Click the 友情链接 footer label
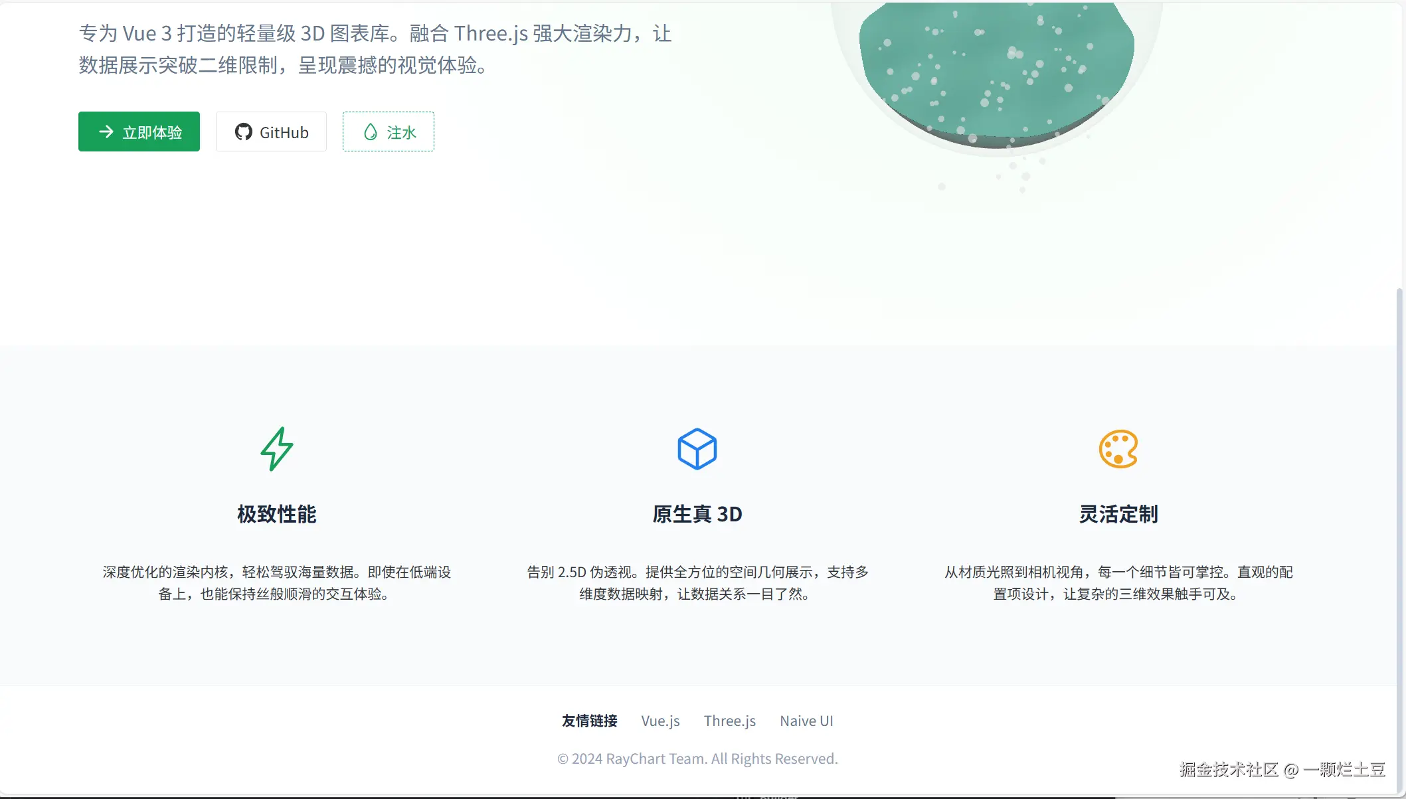 coord(590,721)
